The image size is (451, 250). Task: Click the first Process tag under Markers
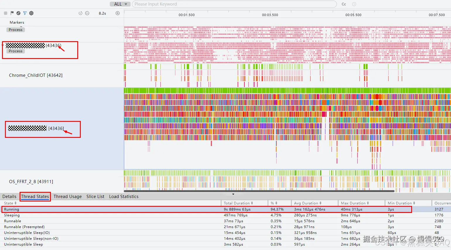click(x=16, y=30)
